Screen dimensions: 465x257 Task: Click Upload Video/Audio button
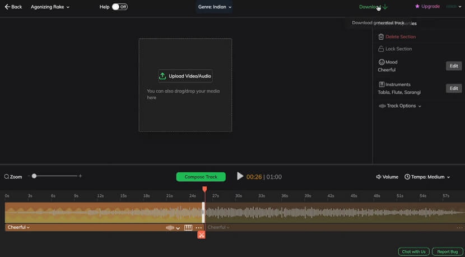pyautogui.click(x=185, y=76)
